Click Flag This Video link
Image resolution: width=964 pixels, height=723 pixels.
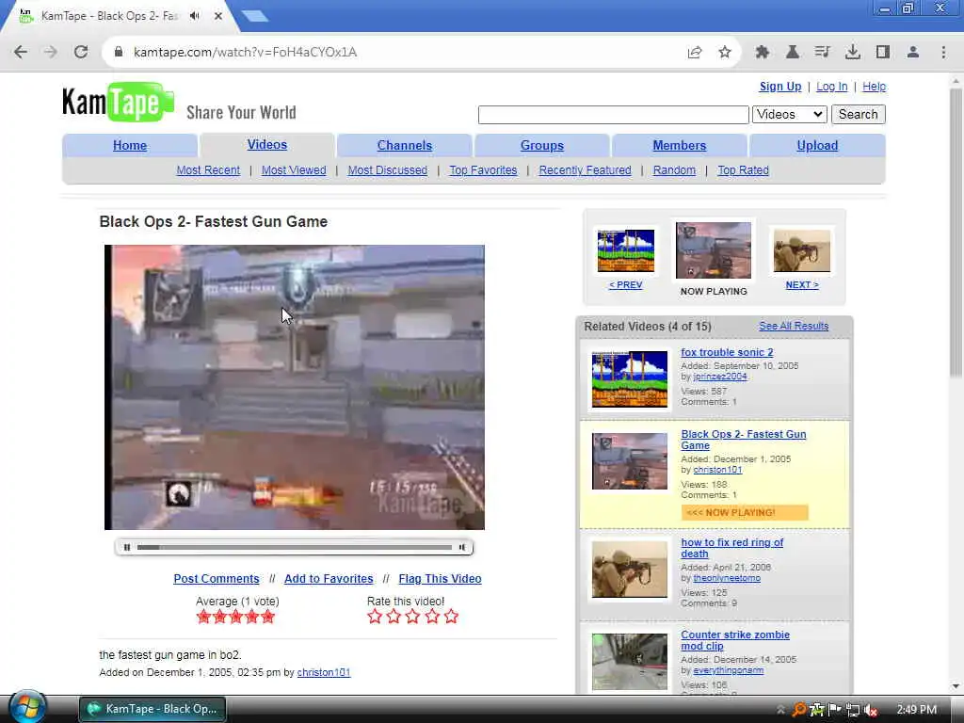pos(441,579)
